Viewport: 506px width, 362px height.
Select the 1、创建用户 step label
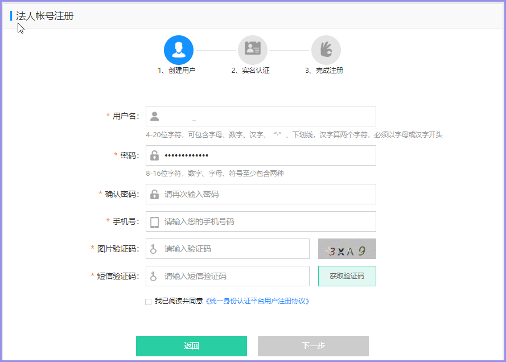(x=176, y=71)
